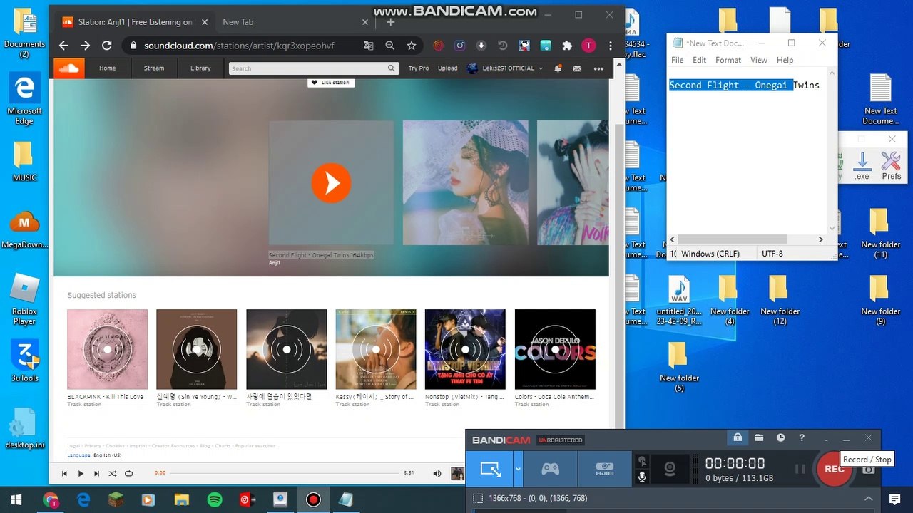Click the SoundCloud logo
Screen dimensions: 913x513
point(68,68)
